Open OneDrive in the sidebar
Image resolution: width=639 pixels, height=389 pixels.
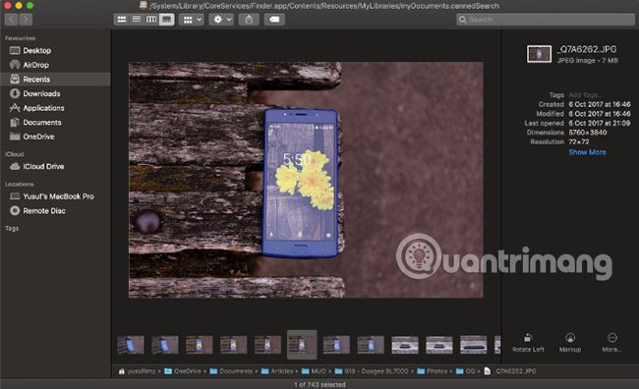click(55, 137)
